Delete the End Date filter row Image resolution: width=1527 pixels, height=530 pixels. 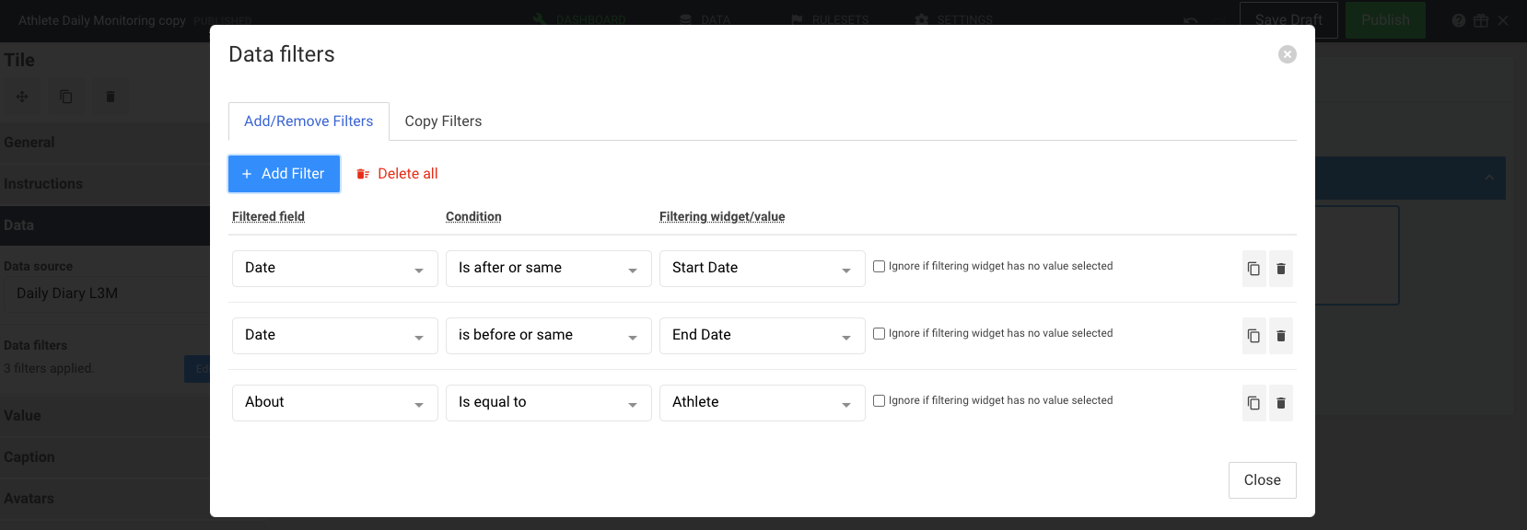tap(1281, 336)
